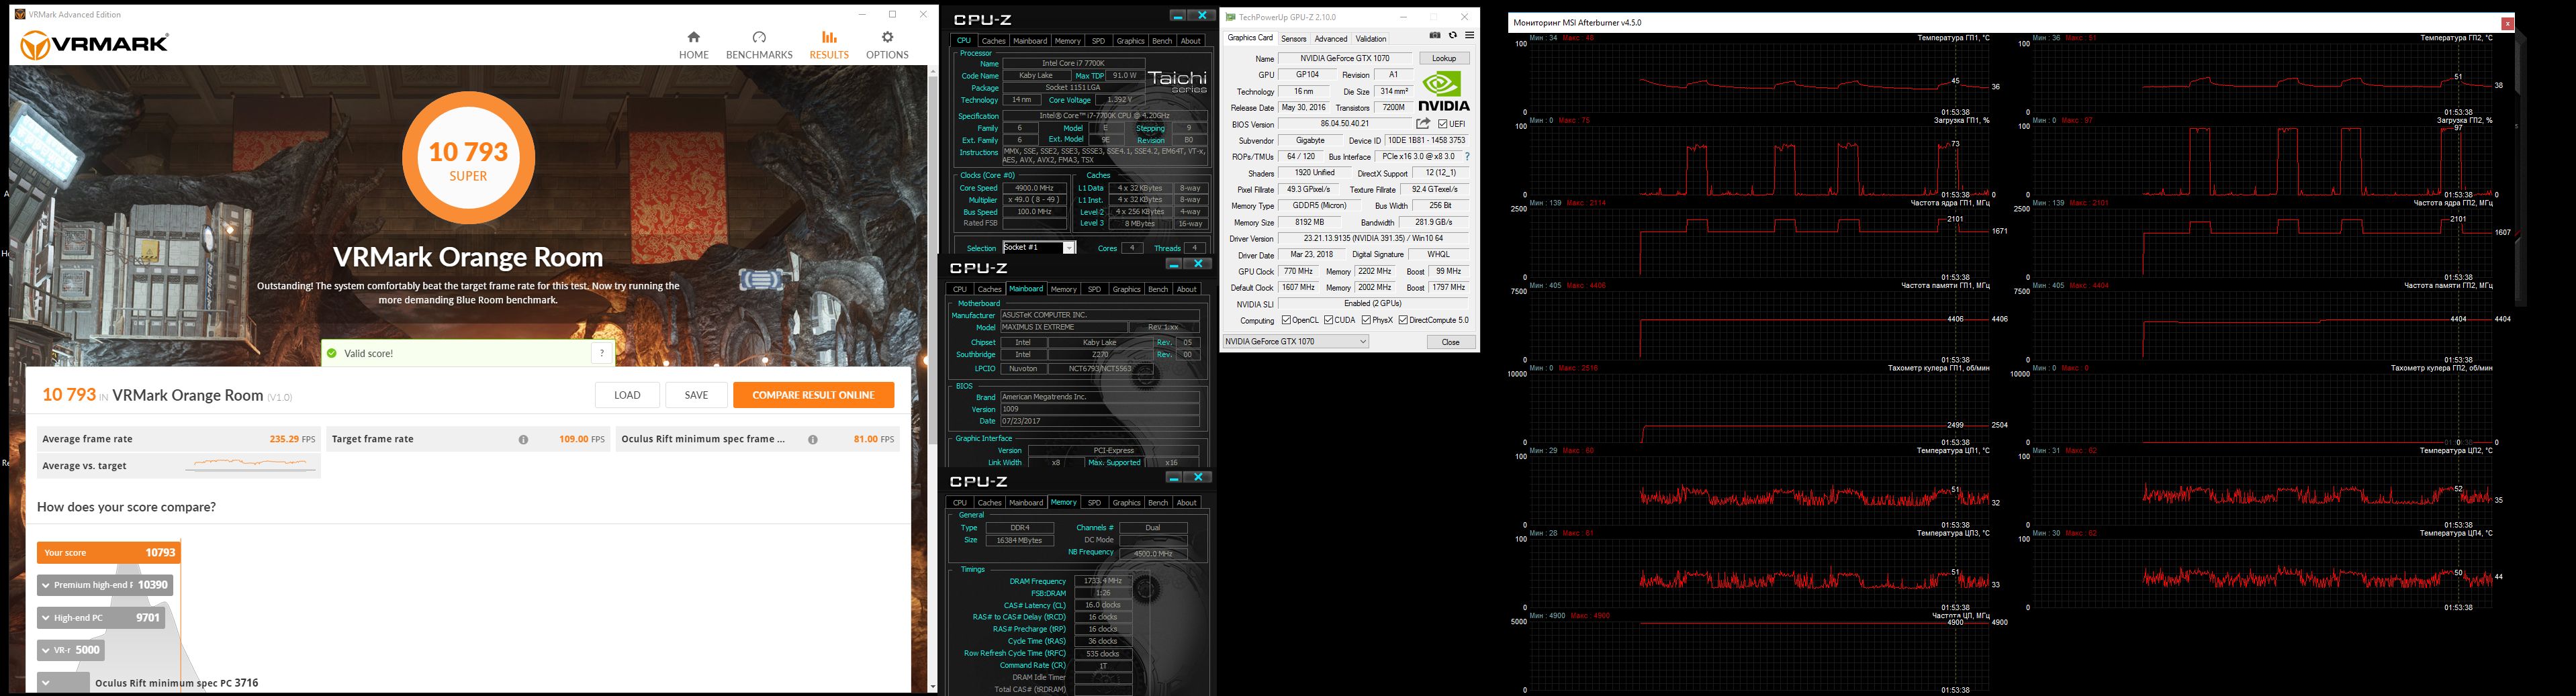Open Graphics tab in CPU-Z Mainboard window

point(1126,289)
